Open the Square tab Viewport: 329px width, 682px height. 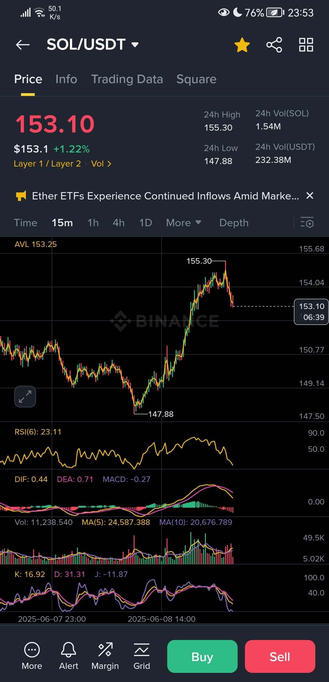coord(196,79)
